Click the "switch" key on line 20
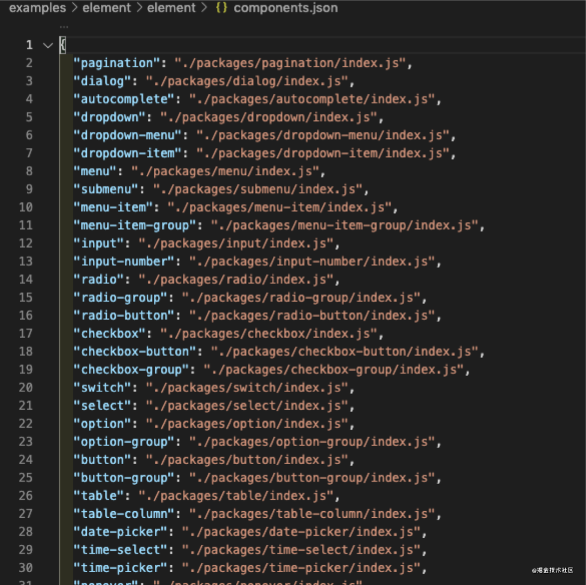 coord(103,387)
